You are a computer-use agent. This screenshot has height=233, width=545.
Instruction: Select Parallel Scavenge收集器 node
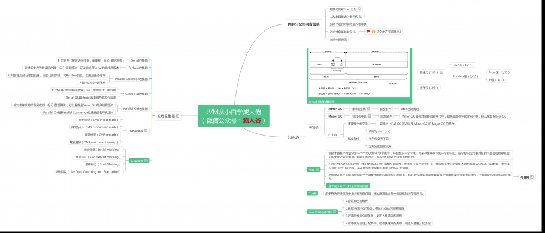[131, 79]
